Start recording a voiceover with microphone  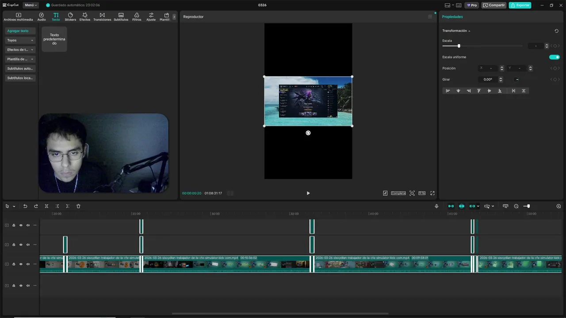pyautogui.click(x=436, y=206)
